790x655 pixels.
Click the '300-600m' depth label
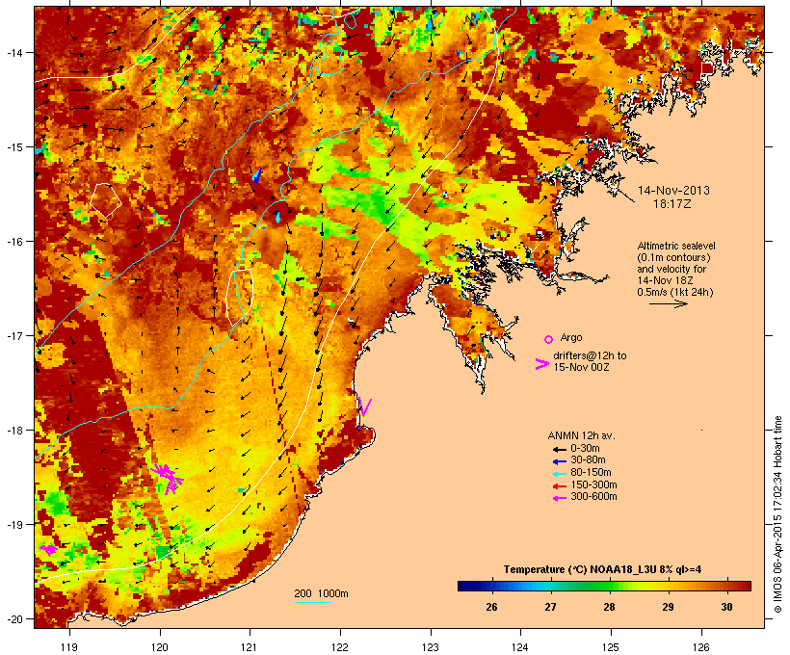click(x=593, y=497)
